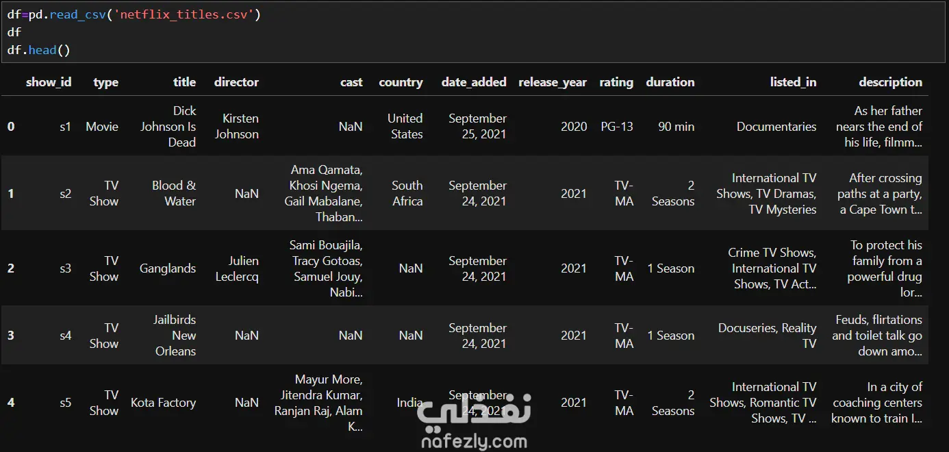Select the Blood & Water title cell
This screenshot has height=452, width=949.
coord(174,193)
